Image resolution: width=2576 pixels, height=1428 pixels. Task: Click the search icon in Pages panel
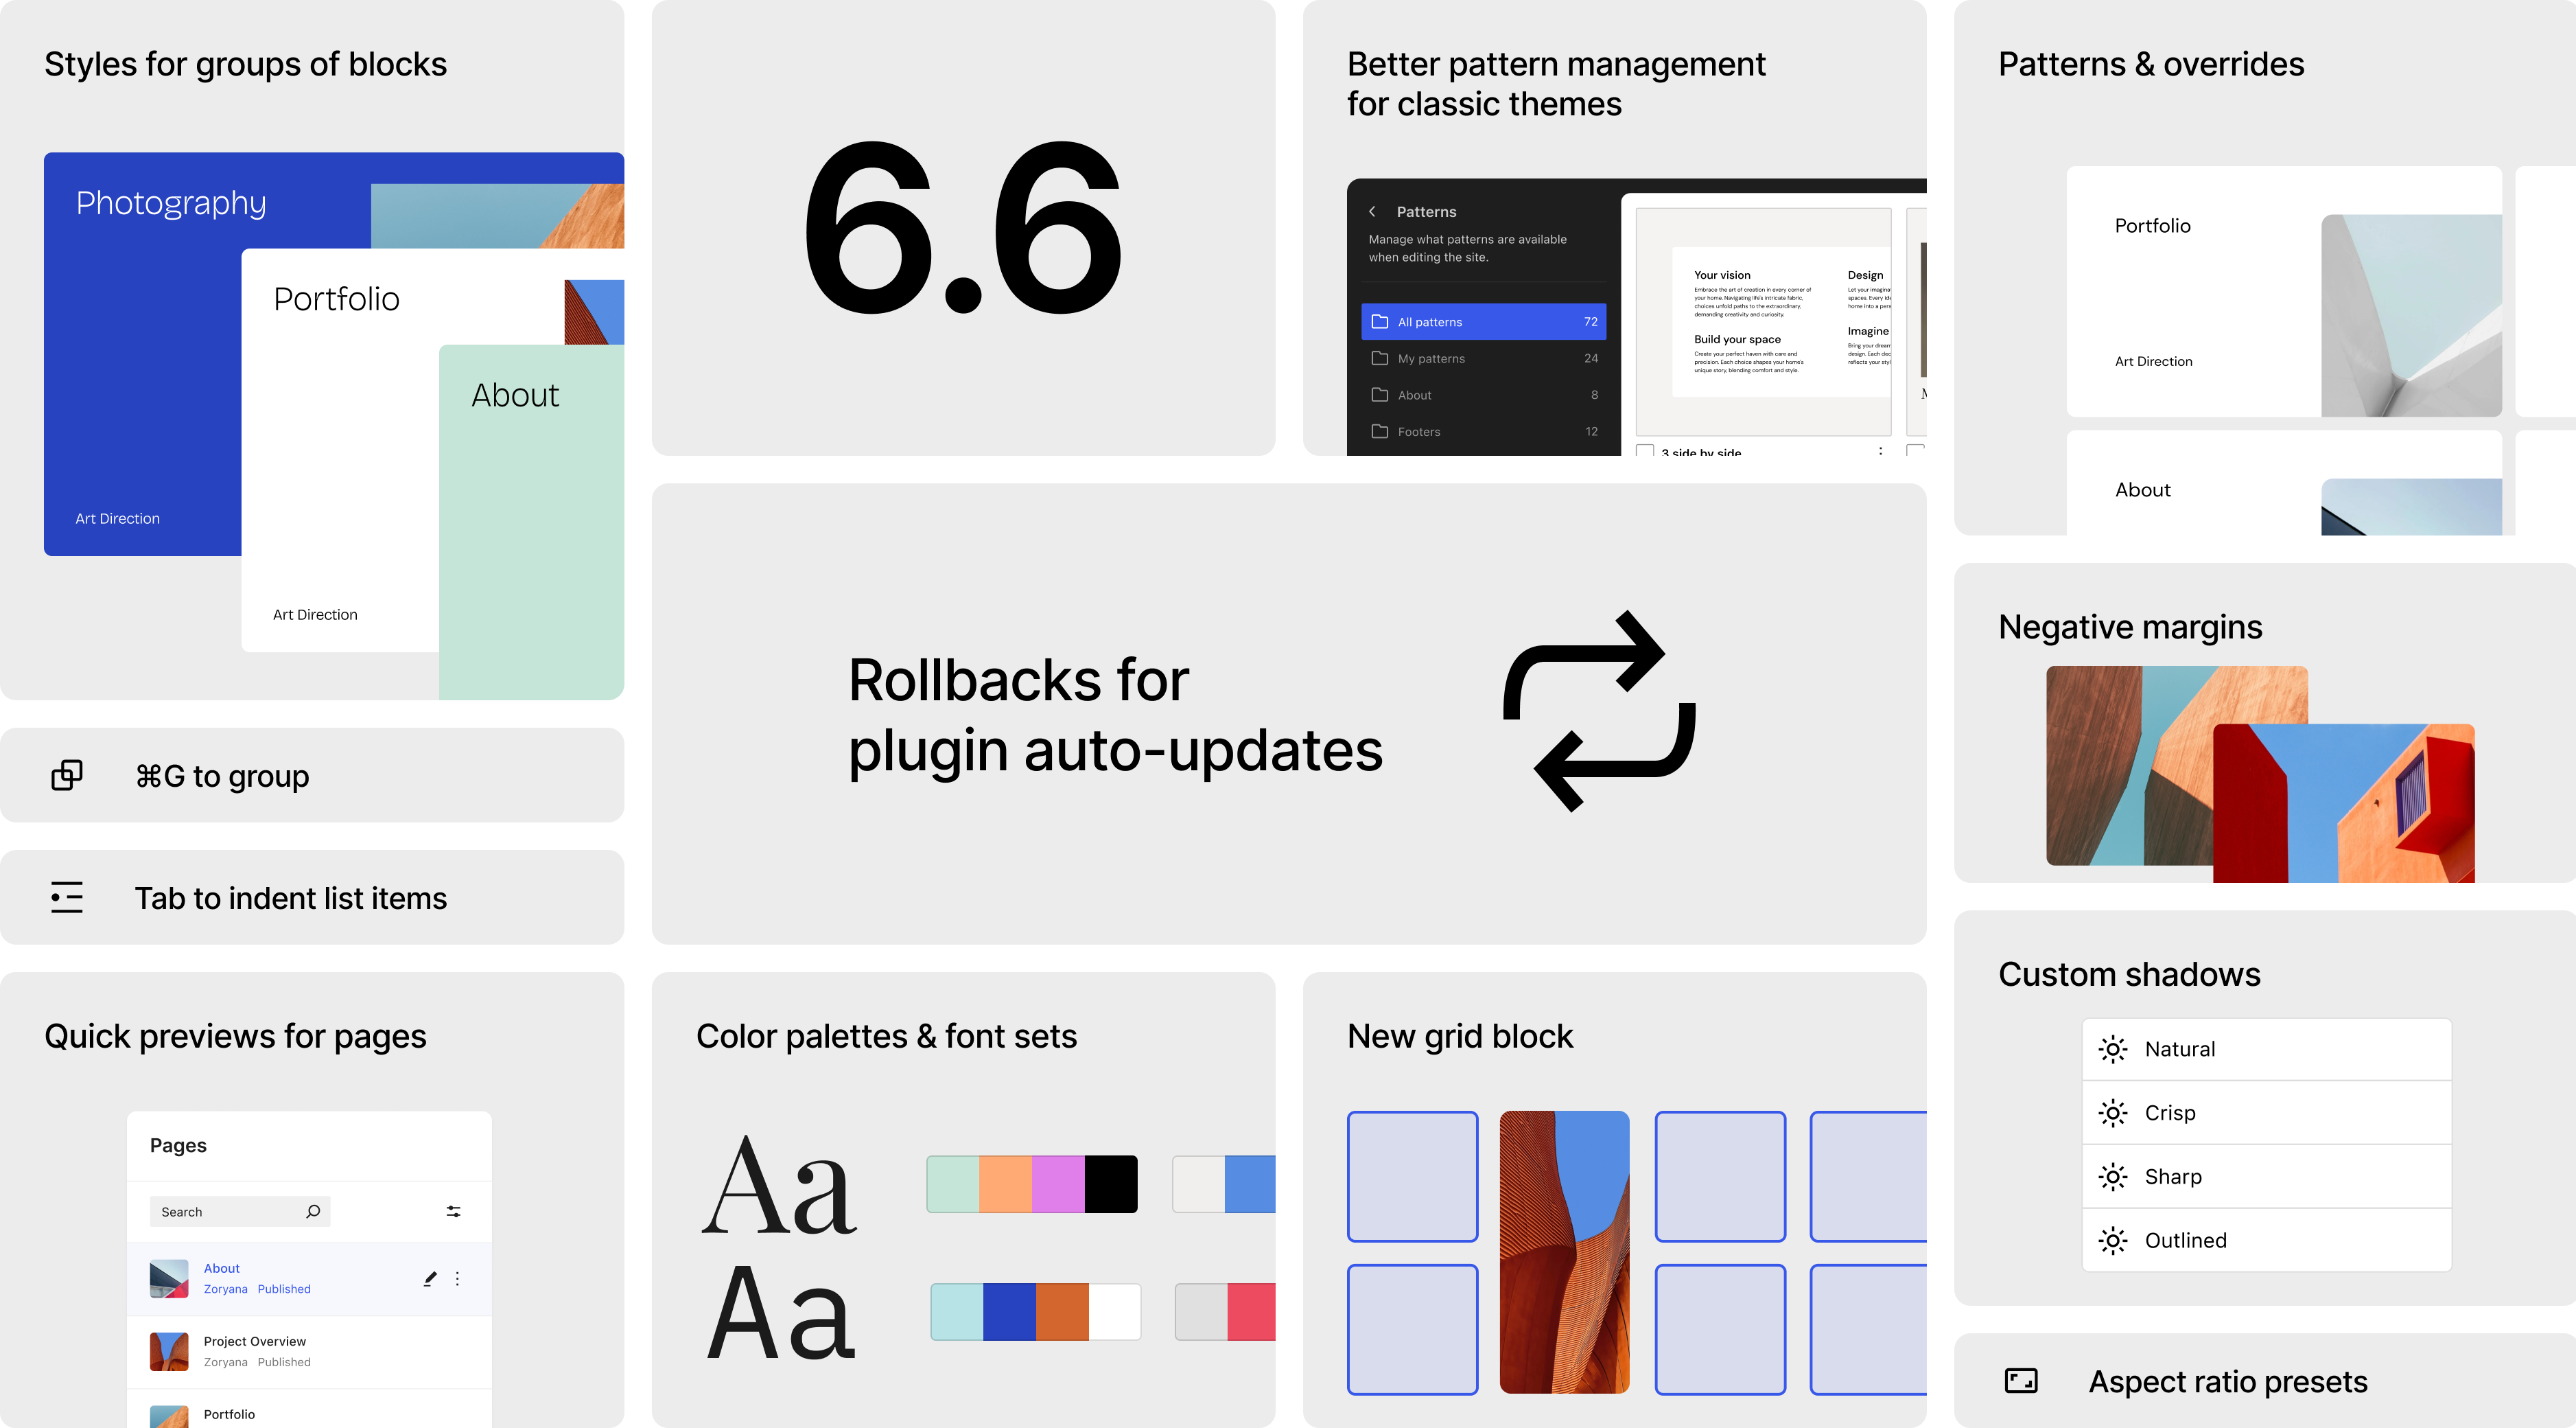[x=313, y=1212]
